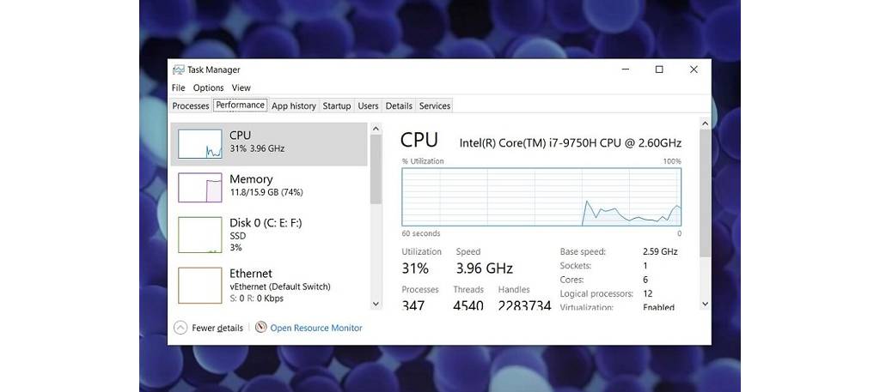Select the Memory usage graph thumbnail
Image resolution: width=880 pixels, height=392 pixels.
[x=199, y=187]
